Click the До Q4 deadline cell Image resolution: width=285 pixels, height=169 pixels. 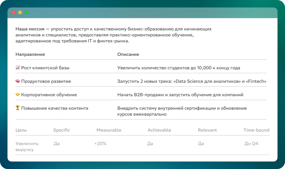pyautogui.click(x=251, y=144)
